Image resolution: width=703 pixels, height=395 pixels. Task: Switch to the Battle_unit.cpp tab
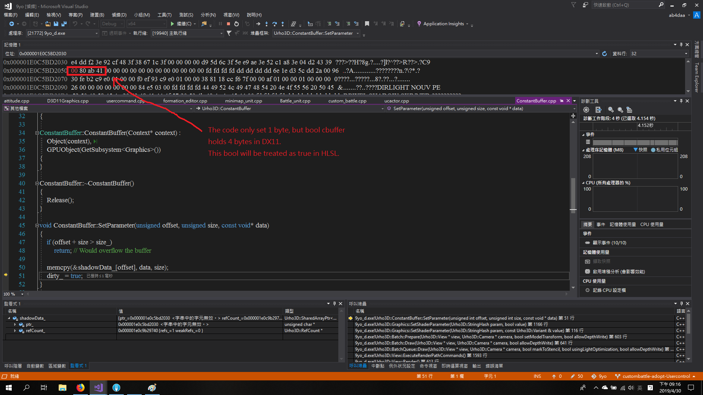pyautogui.click(x=295, y=101)
